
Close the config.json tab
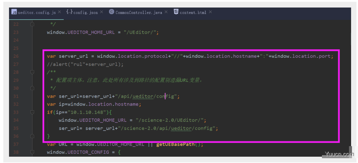click(101, 12)
